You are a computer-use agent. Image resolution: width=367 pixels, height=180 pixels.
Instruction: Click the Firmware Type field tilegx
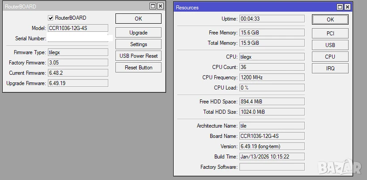(x=78, y=52)
